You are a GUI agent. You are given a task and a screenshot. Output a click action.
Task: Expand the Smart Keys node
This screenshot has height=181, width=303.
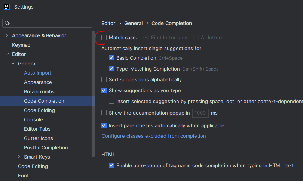point(19,157)
